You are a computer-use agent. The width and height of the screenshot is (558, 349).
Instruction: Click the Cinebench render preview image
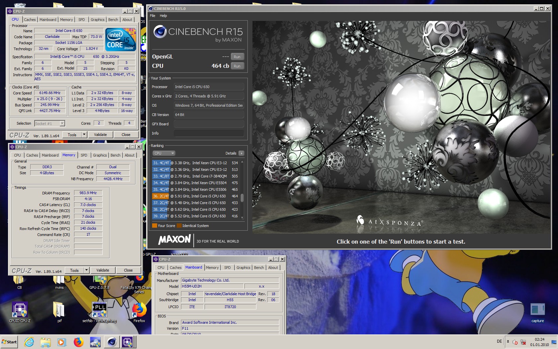(x=401, y=127)
